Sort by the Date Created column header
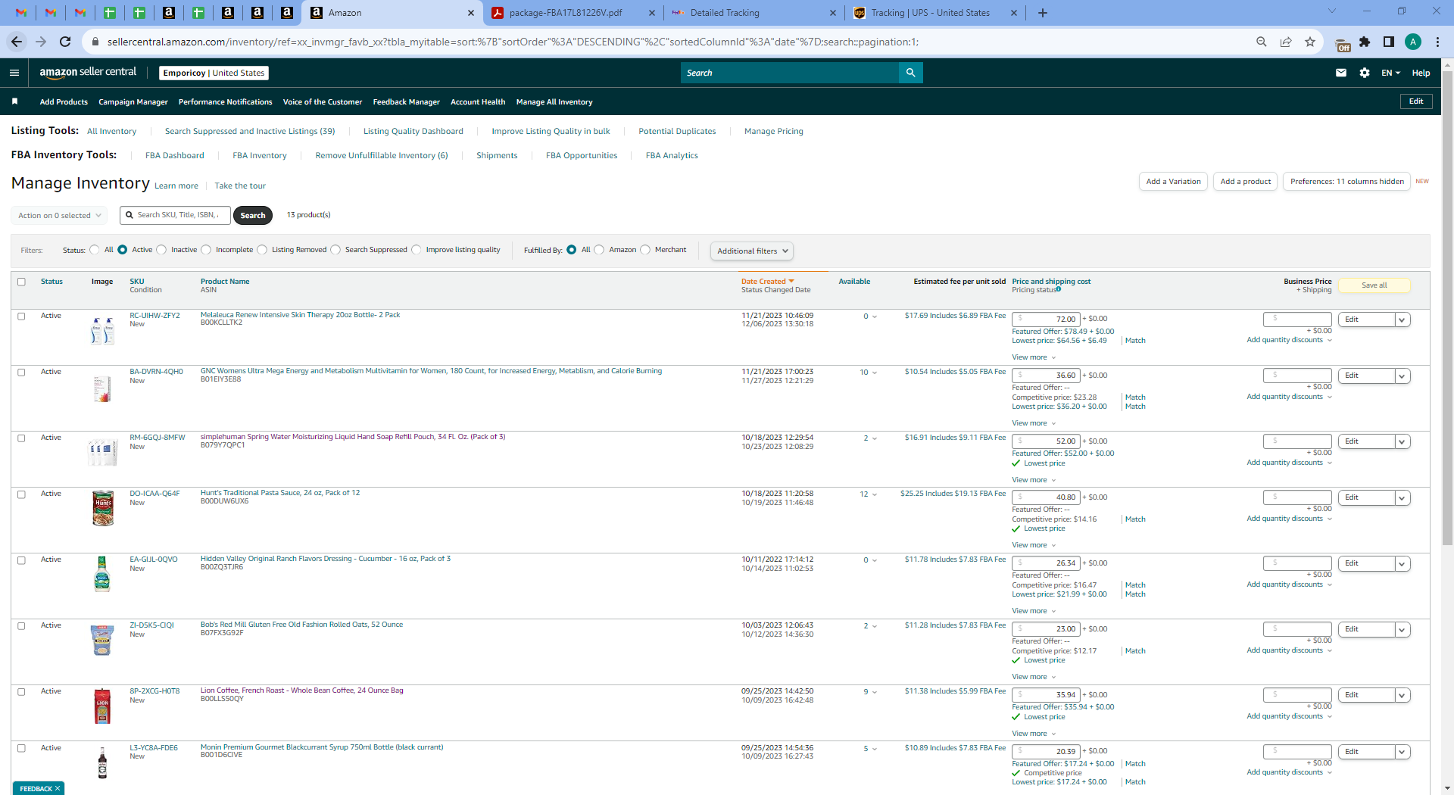The image size is (1454, 795). click(767, 282)
